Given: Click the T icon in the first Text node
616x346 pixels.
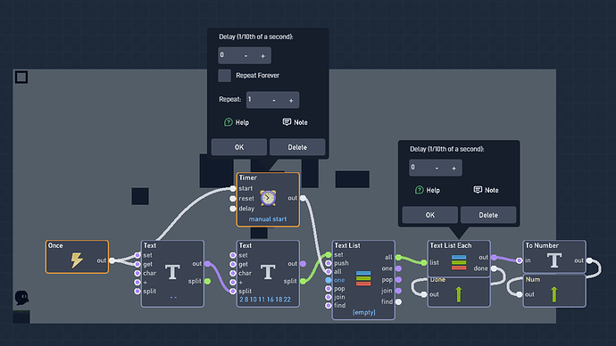Looking at the screenshot, I should tap(172, 272).
